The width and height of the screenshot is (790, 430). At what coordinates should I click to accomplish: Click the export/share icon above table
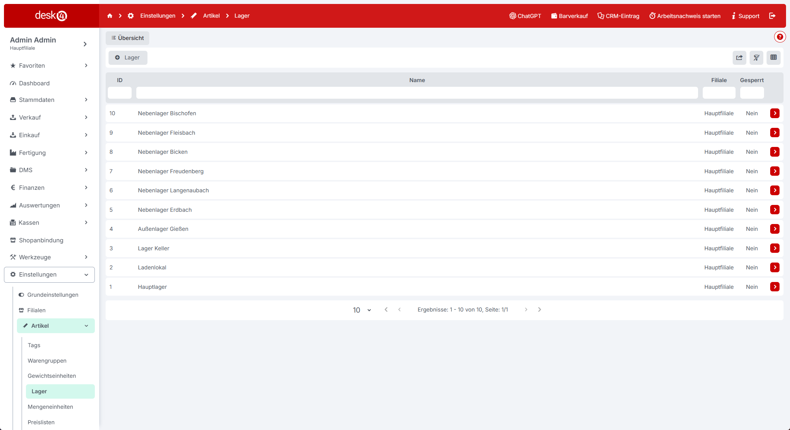739,58
